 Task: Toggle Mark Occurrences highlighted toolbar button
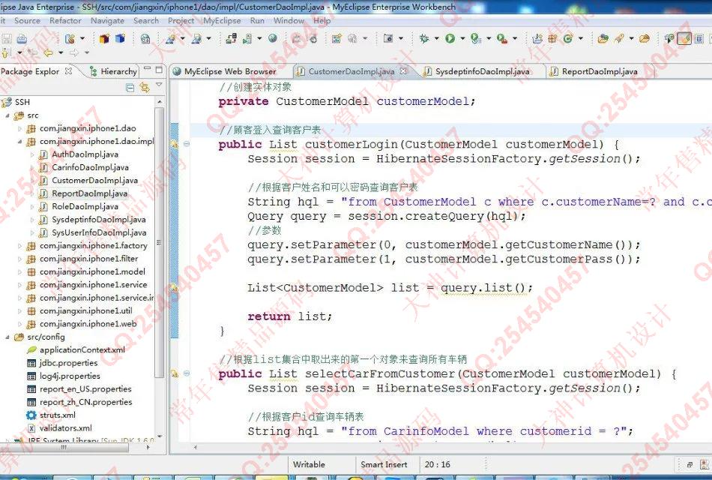coord(684,39)
